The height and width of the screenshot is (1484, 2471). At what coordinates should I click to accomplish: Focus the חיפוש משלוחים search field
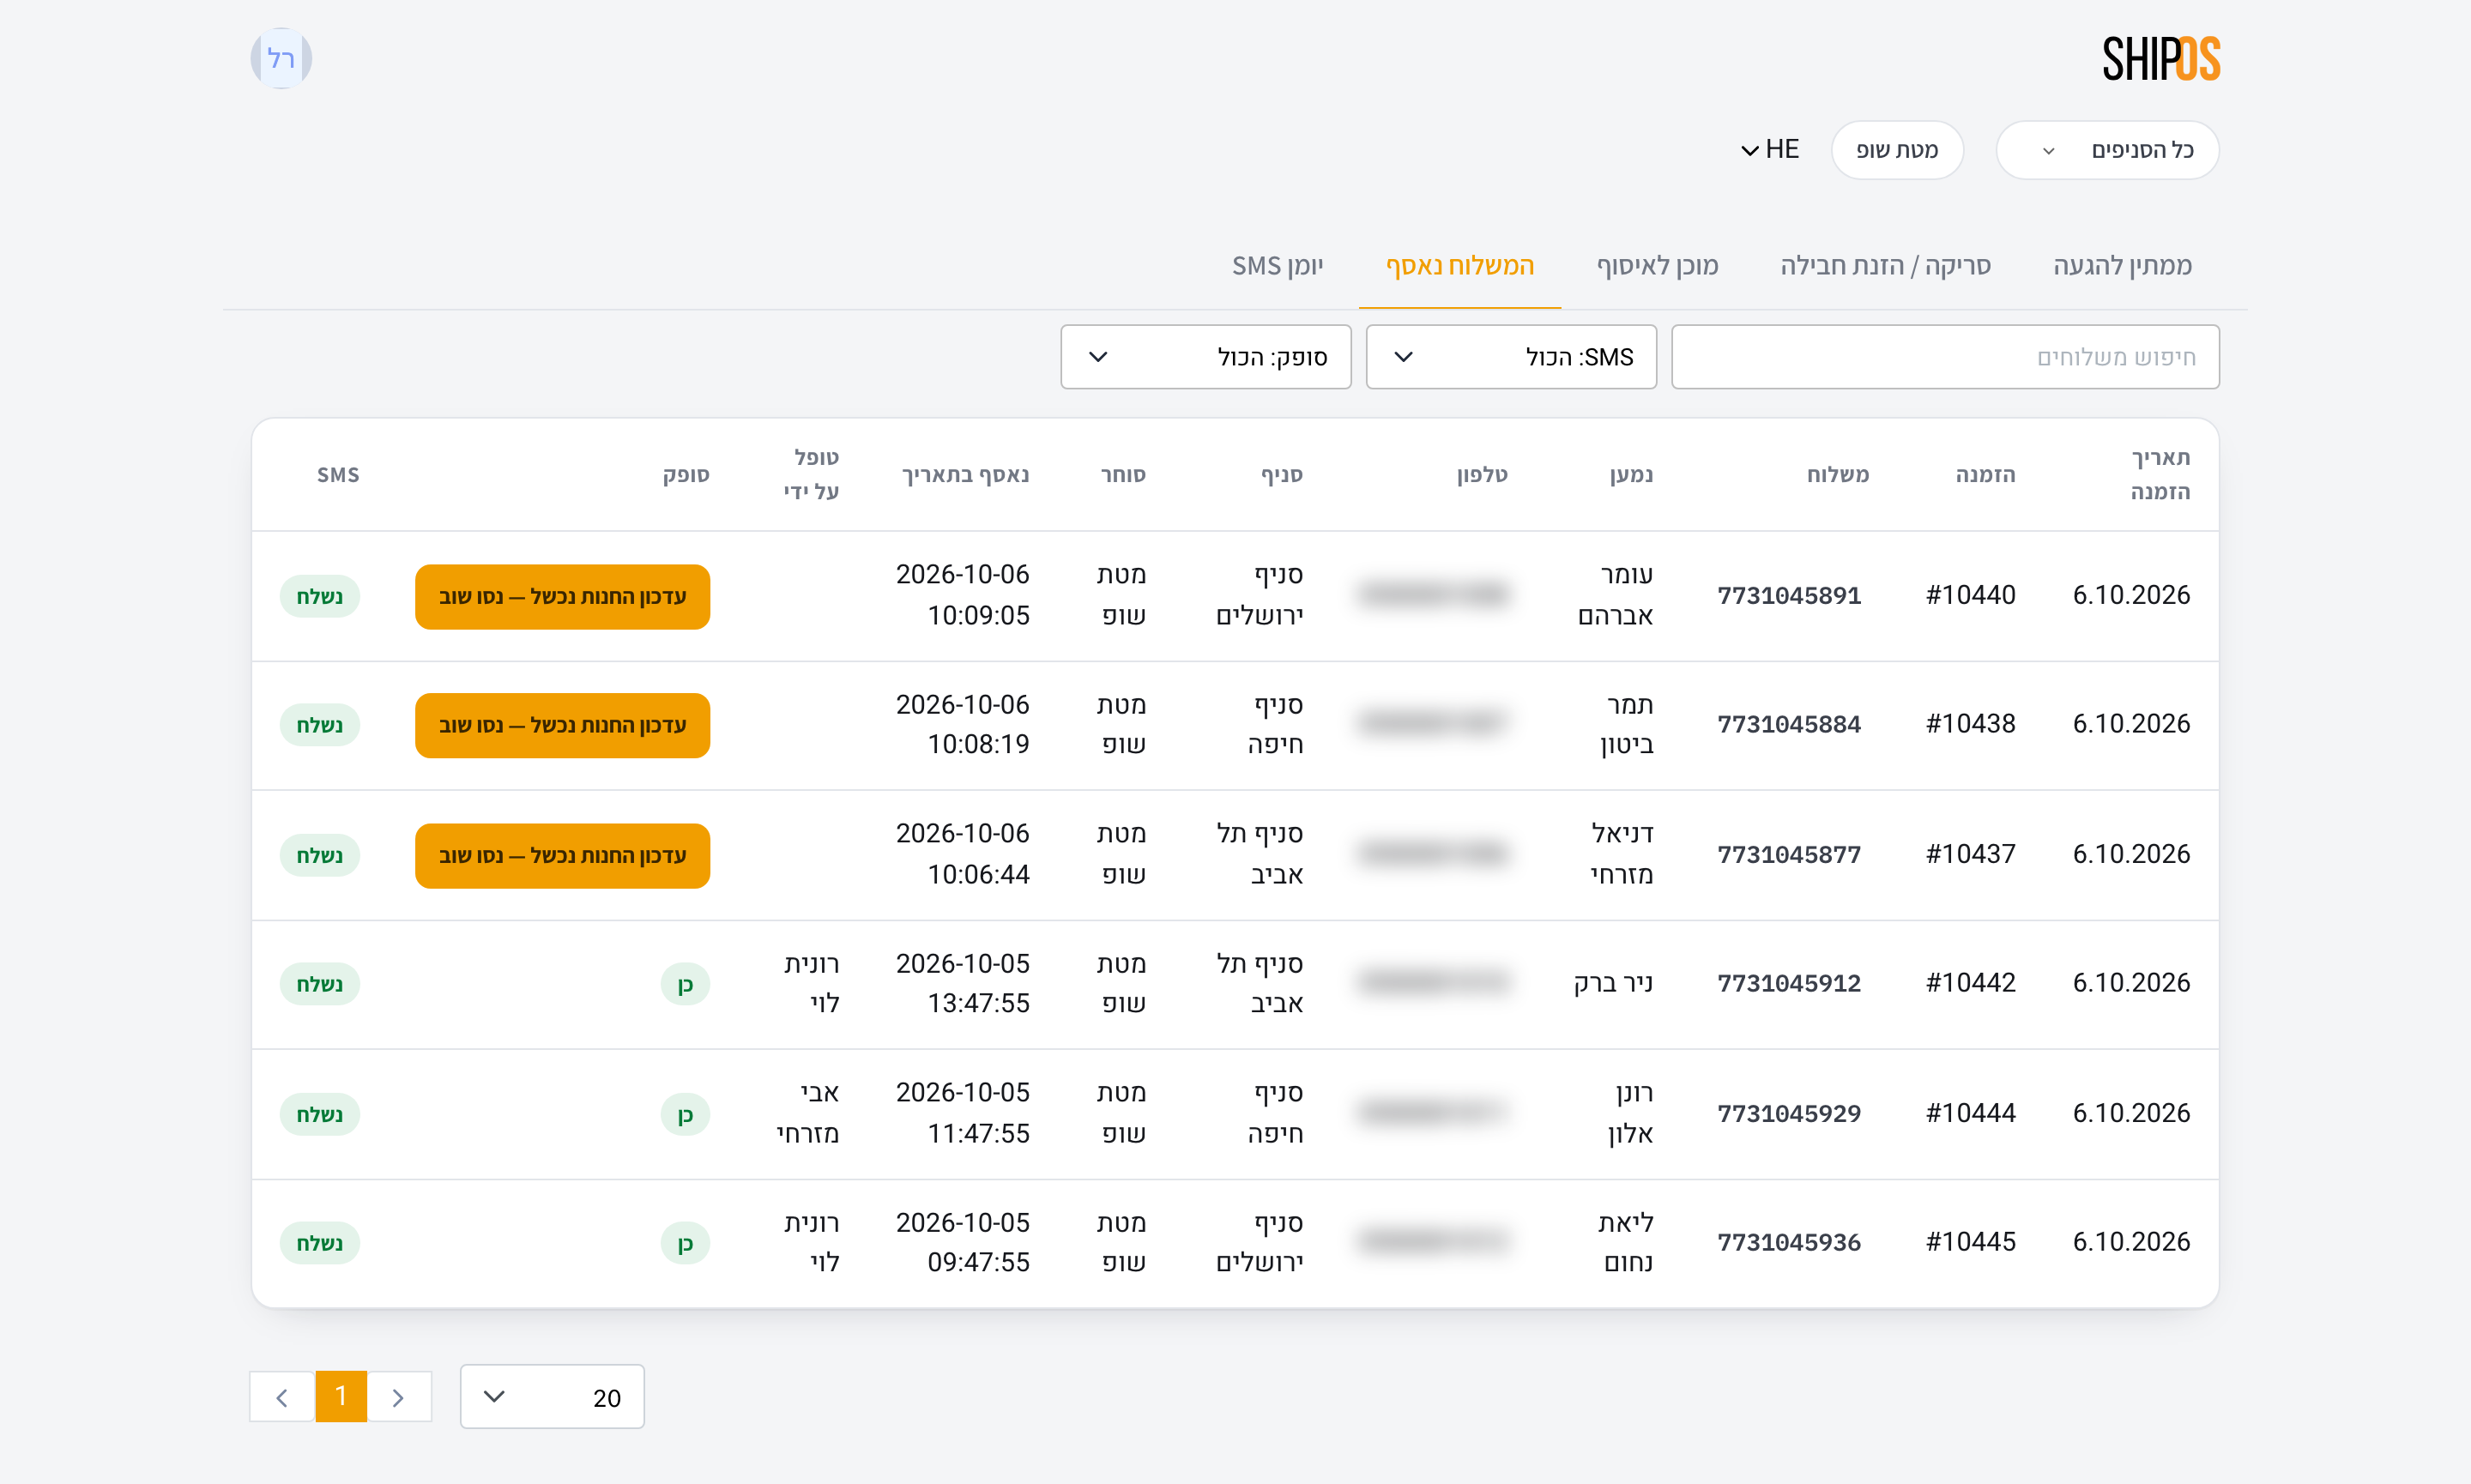click(x=1945, y=357)
